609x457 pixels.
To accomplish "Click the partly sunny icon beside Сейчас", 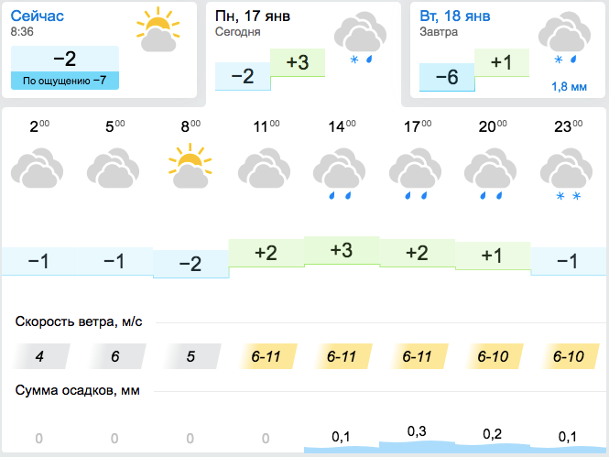I will pos(157,31).
